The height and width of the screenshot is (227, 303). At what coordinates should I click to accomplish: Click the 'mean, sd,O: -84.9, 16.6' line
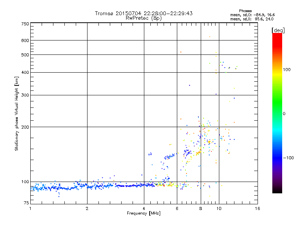click(x=252, y=15)
